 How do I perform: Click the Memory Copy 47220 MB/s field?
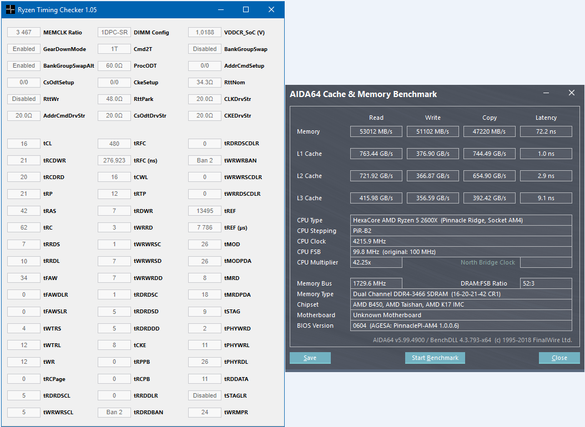click(490, 131)
